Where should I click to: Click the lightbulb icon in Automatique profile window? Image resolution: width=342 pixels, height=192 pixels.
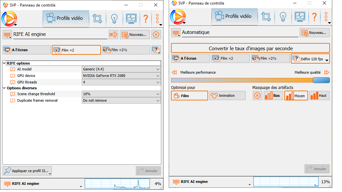(x=283, y=16)
